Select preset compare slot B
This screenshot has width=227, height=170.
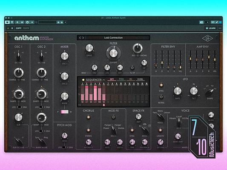click(12, 28)
